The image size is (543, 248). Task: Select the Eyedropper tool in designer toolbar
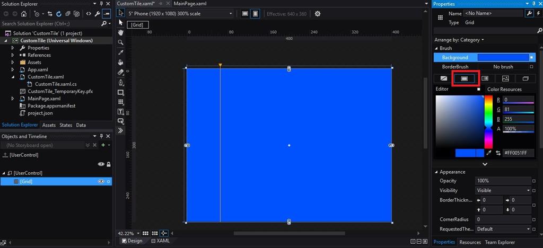tap(120, 52)
